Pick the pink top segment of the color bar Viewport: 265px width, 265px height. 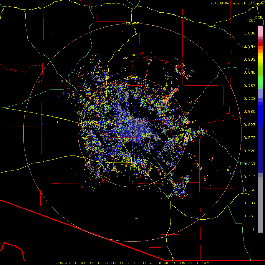(260, 32)
